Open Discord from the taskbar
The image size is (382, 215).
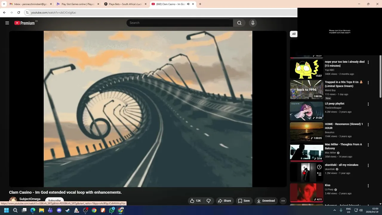pos(59,211)
